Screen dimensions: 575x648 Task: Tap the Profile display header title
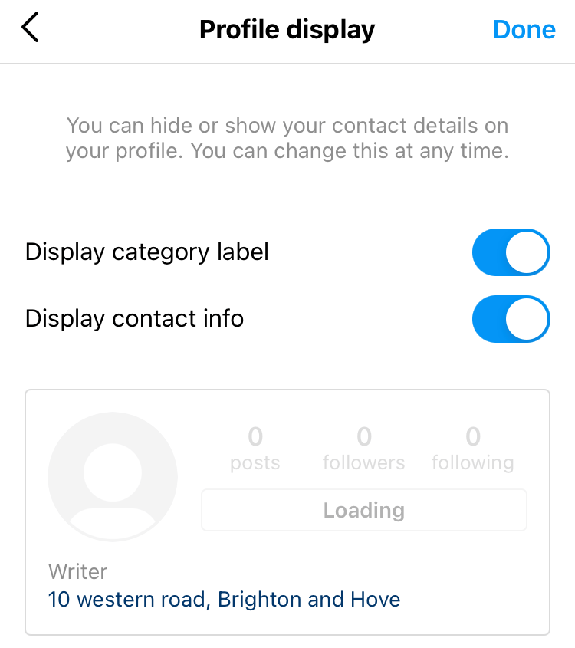[x=287, y=30]
